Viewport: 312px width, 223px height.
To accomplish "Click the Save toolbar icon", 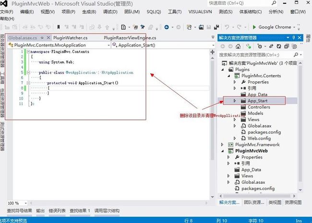I will pos(209,27).
